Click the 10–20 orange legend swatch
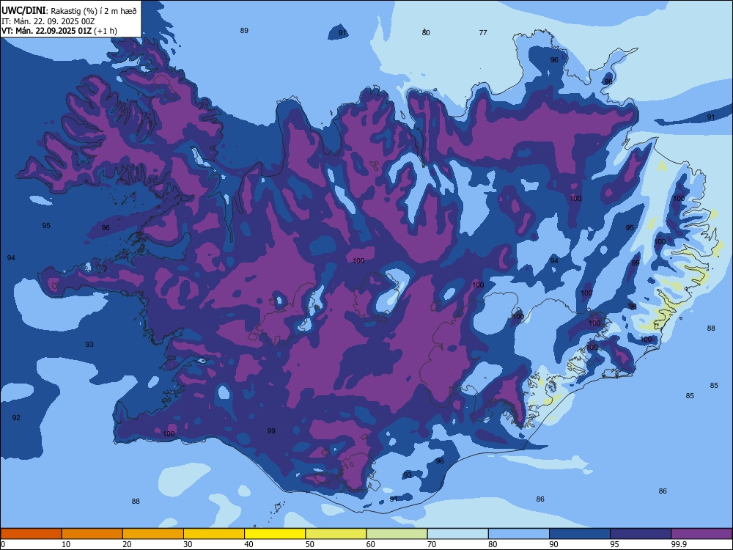 tap(92, 534)
